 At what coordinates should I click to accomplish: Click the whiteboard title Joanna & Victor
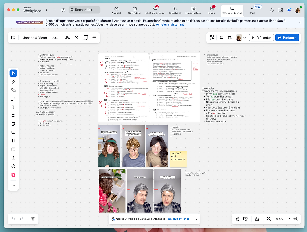41,38
